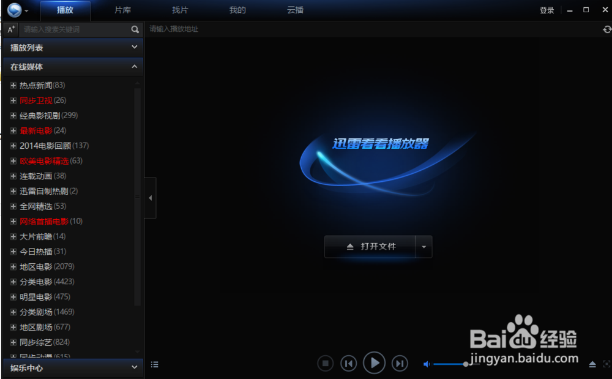Expand the 大片前瞻 plus icon
Viewport: 612px width, 379px height.
pos(13,236)
